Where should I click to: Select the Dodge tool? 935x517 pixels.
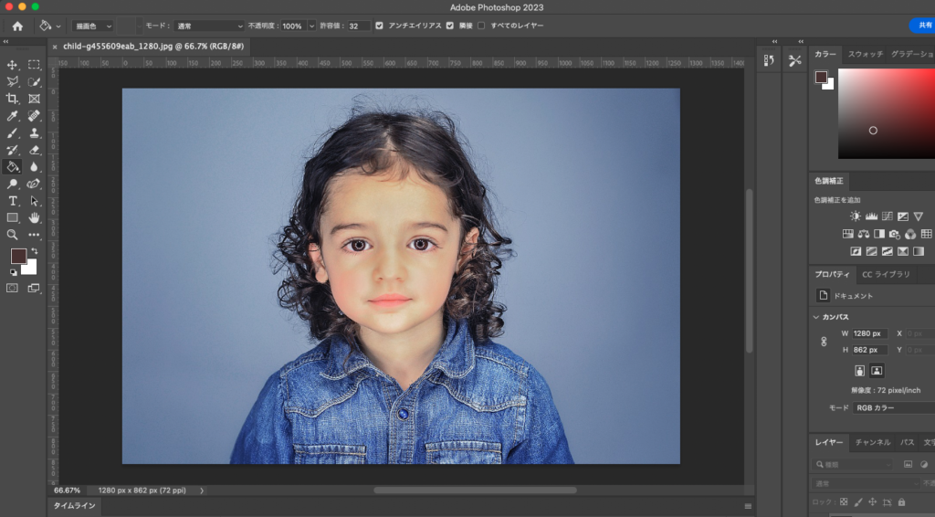click(12, 185)
